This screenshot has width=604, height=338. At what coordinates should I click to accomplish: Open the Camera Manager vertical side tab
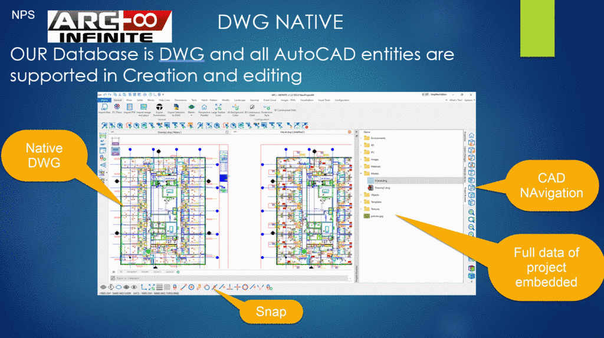(465, 154)
